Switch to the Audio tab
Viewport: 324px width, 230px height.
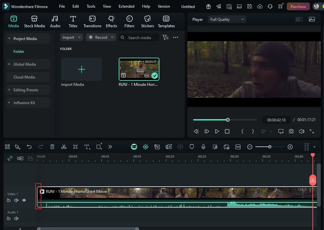coord(55,21)
